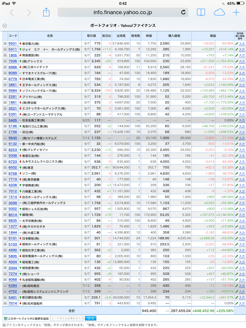Screen dimensions: 246x328
Task: Click 入力 link for 日本電波工業 row
Action: [242, 79]
